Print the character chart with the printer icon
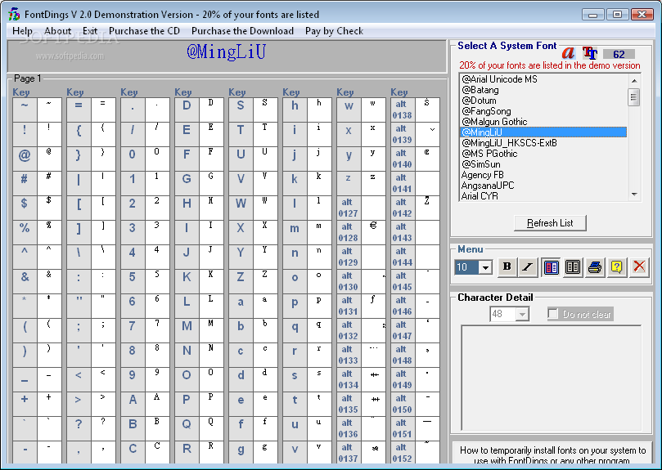Screen dimensions: 662x470 pos(595,267)
